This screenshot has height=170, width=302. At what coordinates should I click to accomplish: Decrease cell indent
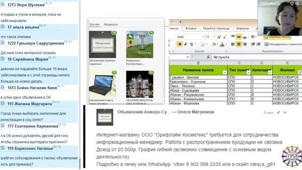click(253, 44)
